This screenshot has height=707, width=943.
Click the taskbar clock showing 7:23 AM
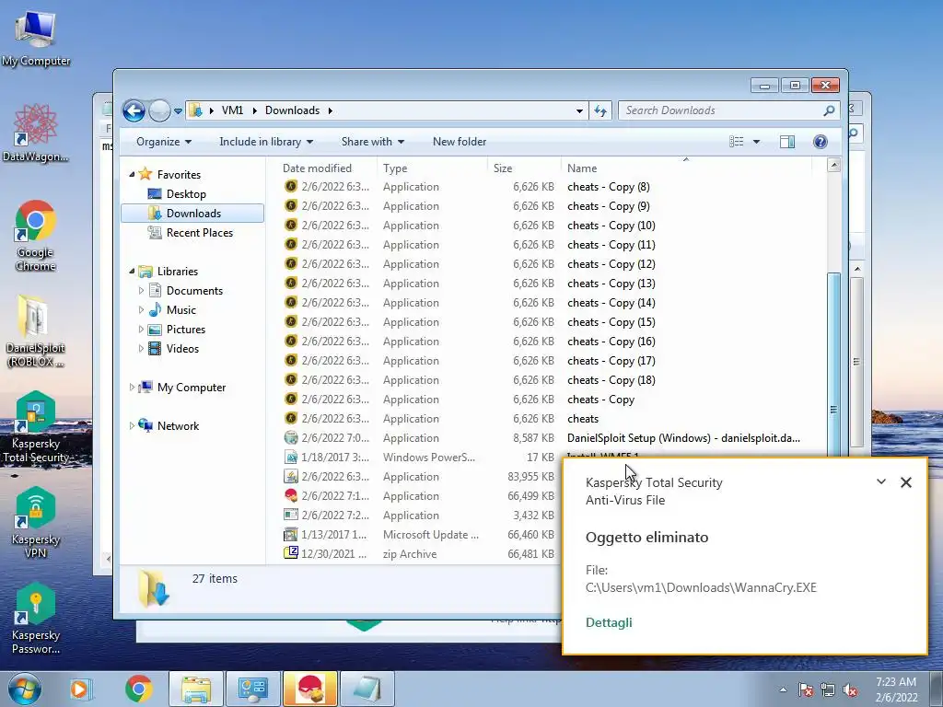click(896, 690)
